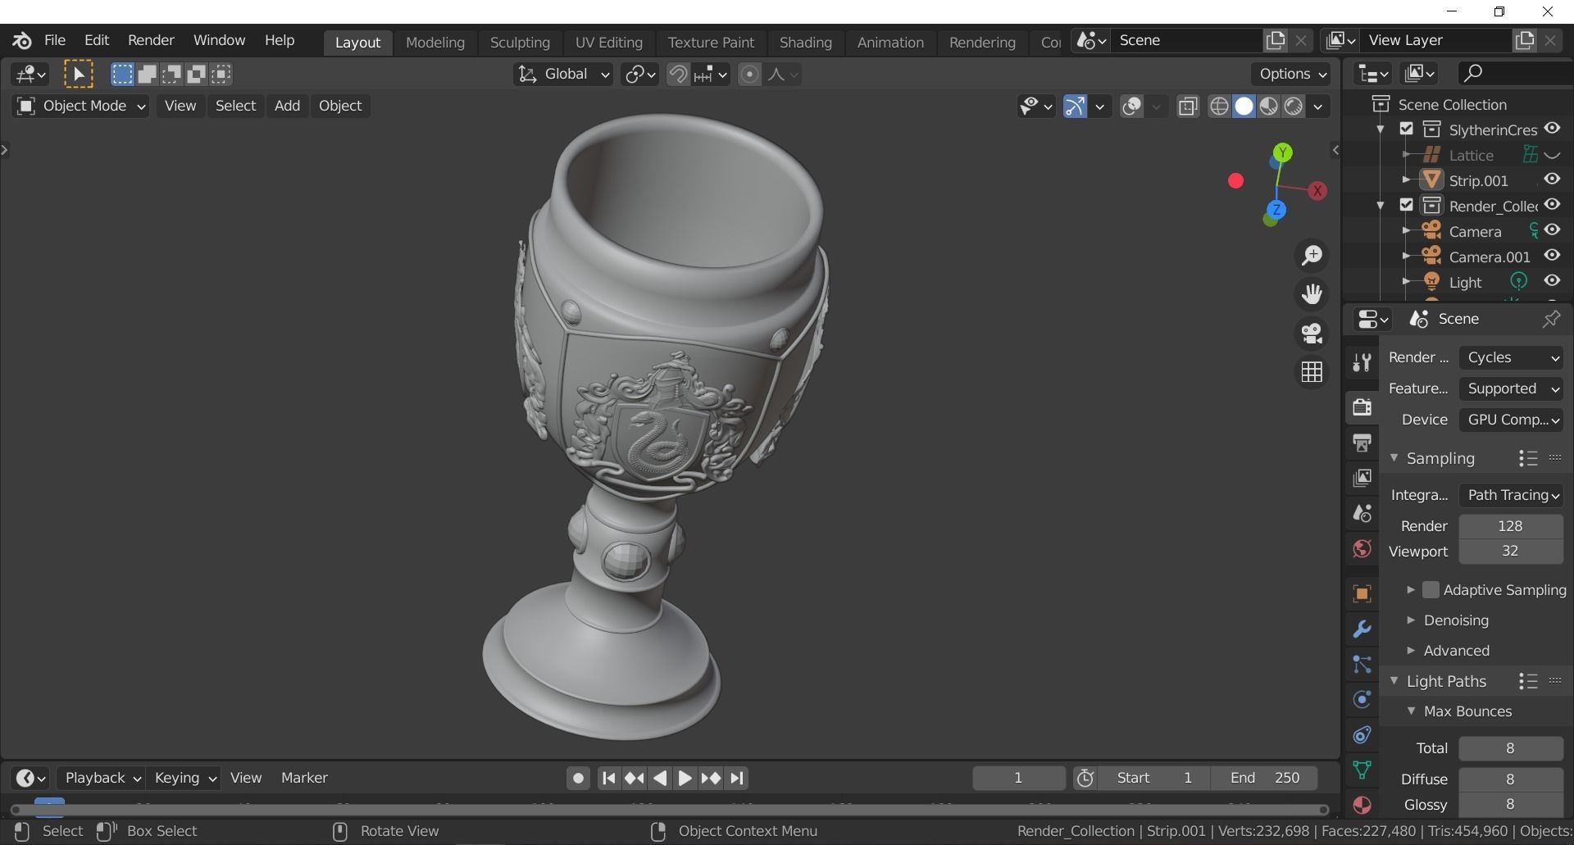Image resolution: width=1574 pixels, height=845 pixels.
Task: Open Device GPU Compute dropdown
Action: tap(1511, 420)
